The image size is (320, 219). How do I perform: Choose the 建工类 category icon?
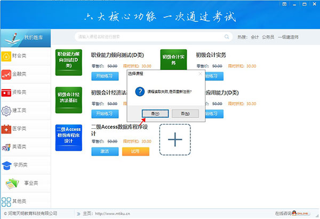point(6,110)
